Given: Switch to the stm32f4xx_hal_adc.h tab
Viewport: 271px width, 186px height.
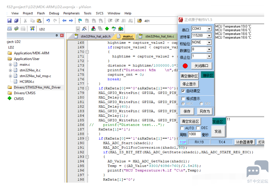Looking at the screenshot, I should pos(93,36).
